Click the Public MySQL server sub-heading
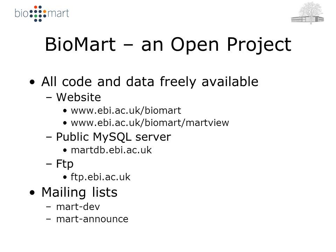The image size is (336, 252). pyautogui.click(x=113, y=137)
